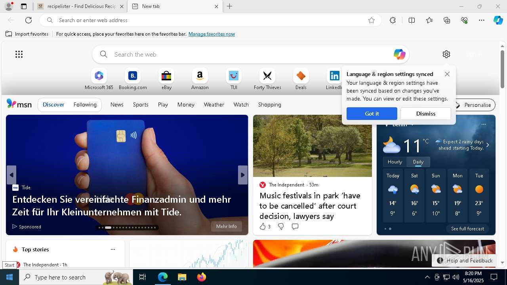Click Import favorites button

click(27, 34)
